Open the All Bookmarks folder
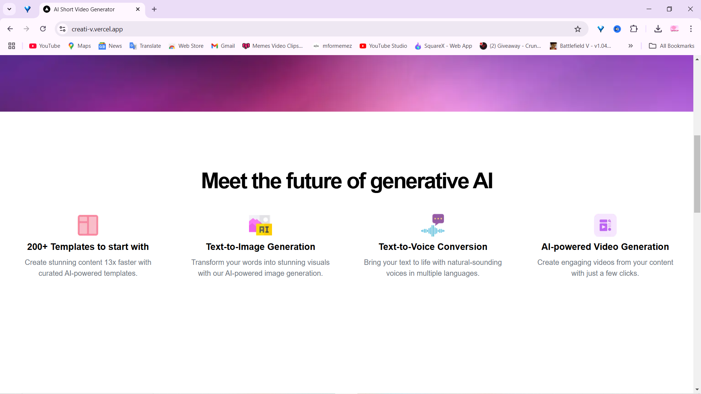This screenshot has height=394, width=701. [x=672, y=46]
